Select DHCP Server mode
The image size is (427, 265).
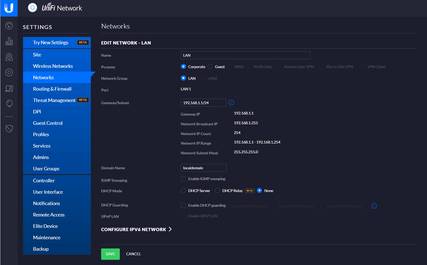click(184, 191)
